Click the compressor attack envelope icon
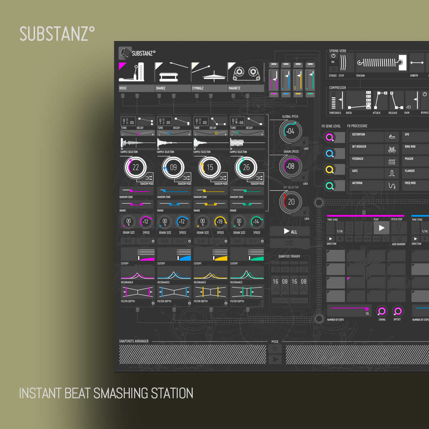The image size is (429, 429). coord(381,100)
